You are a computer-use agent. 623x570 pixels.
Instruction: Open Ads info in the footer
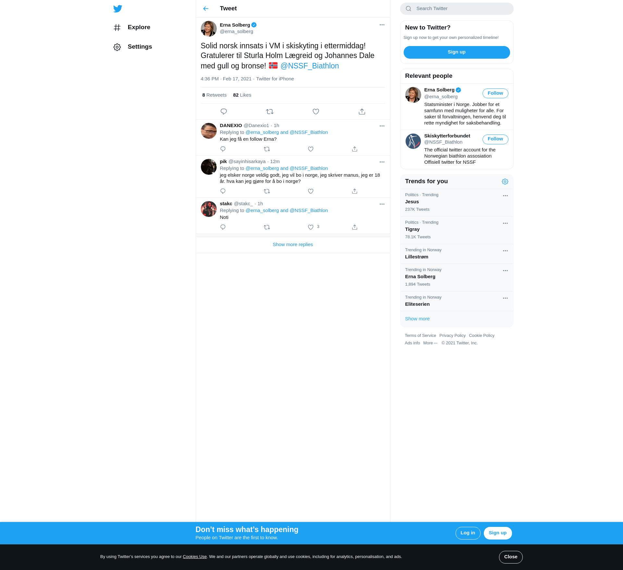(x=412, y=343)
